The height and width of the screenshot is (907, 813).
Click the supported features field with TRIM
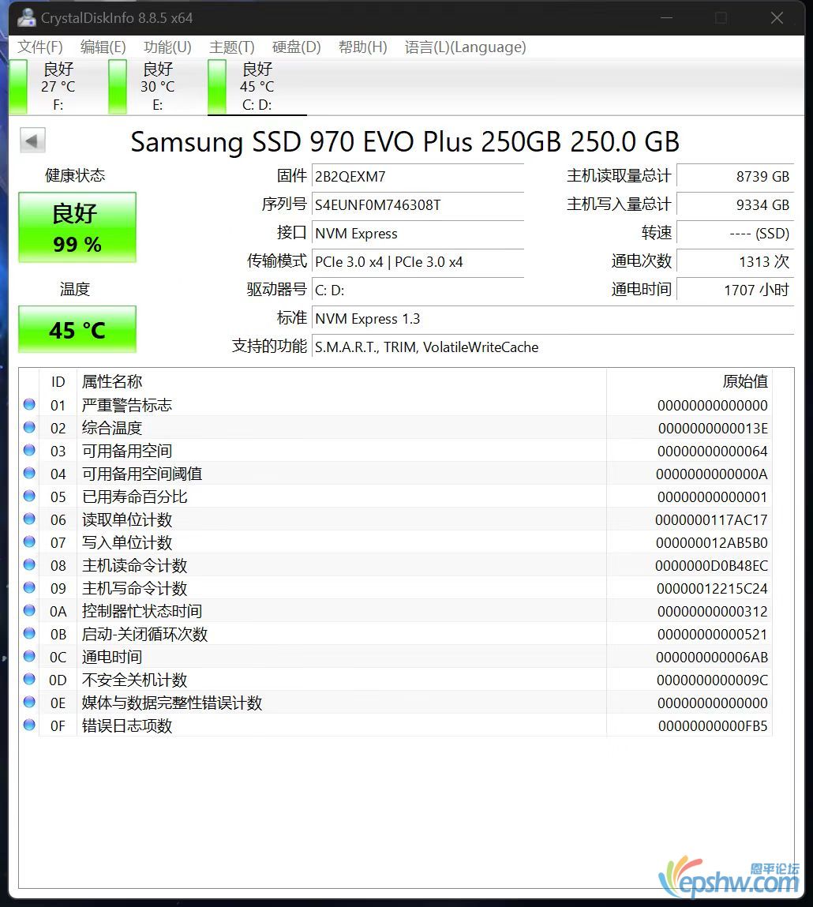(x=553, y=347)
